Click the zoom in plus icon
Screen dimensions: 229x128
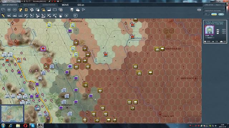coord(9,10)
